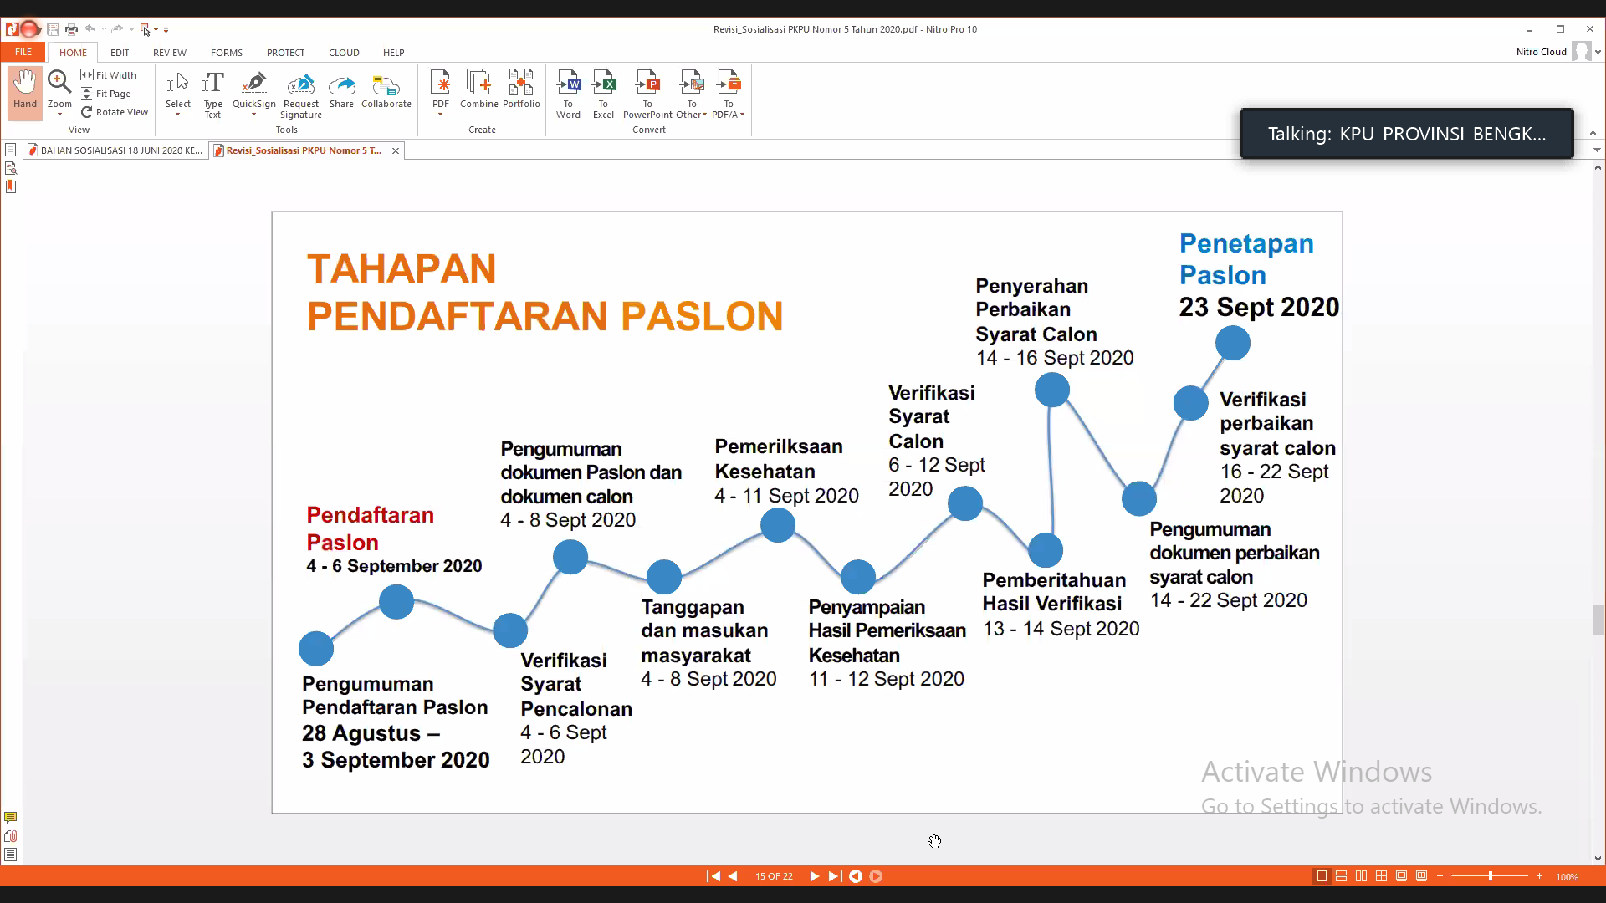Expand the PDF create dropdown arrow
Screen dimensions: 1606x903
[440, 115]
